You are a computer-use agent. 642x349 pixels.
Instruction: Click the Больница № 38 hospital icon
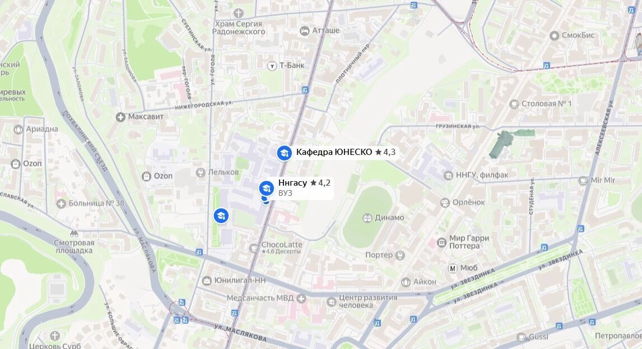tap(61, 204)
